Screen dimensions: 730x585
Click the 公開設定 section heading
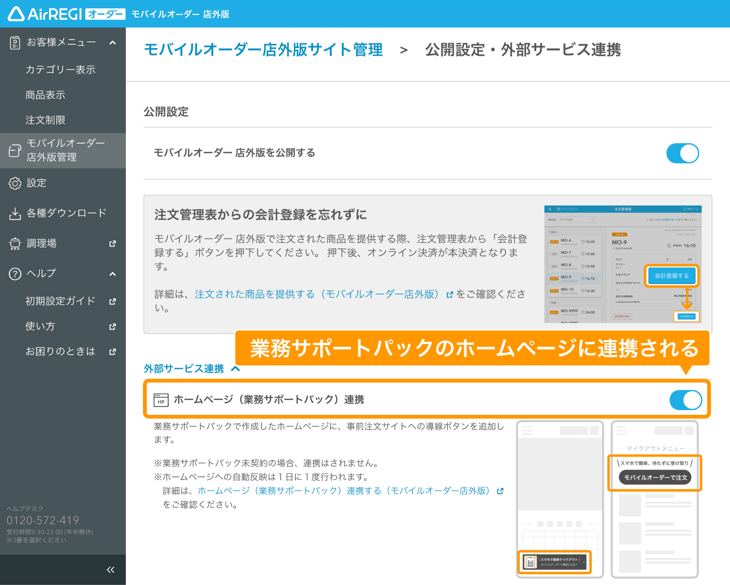tap(166, 112)
